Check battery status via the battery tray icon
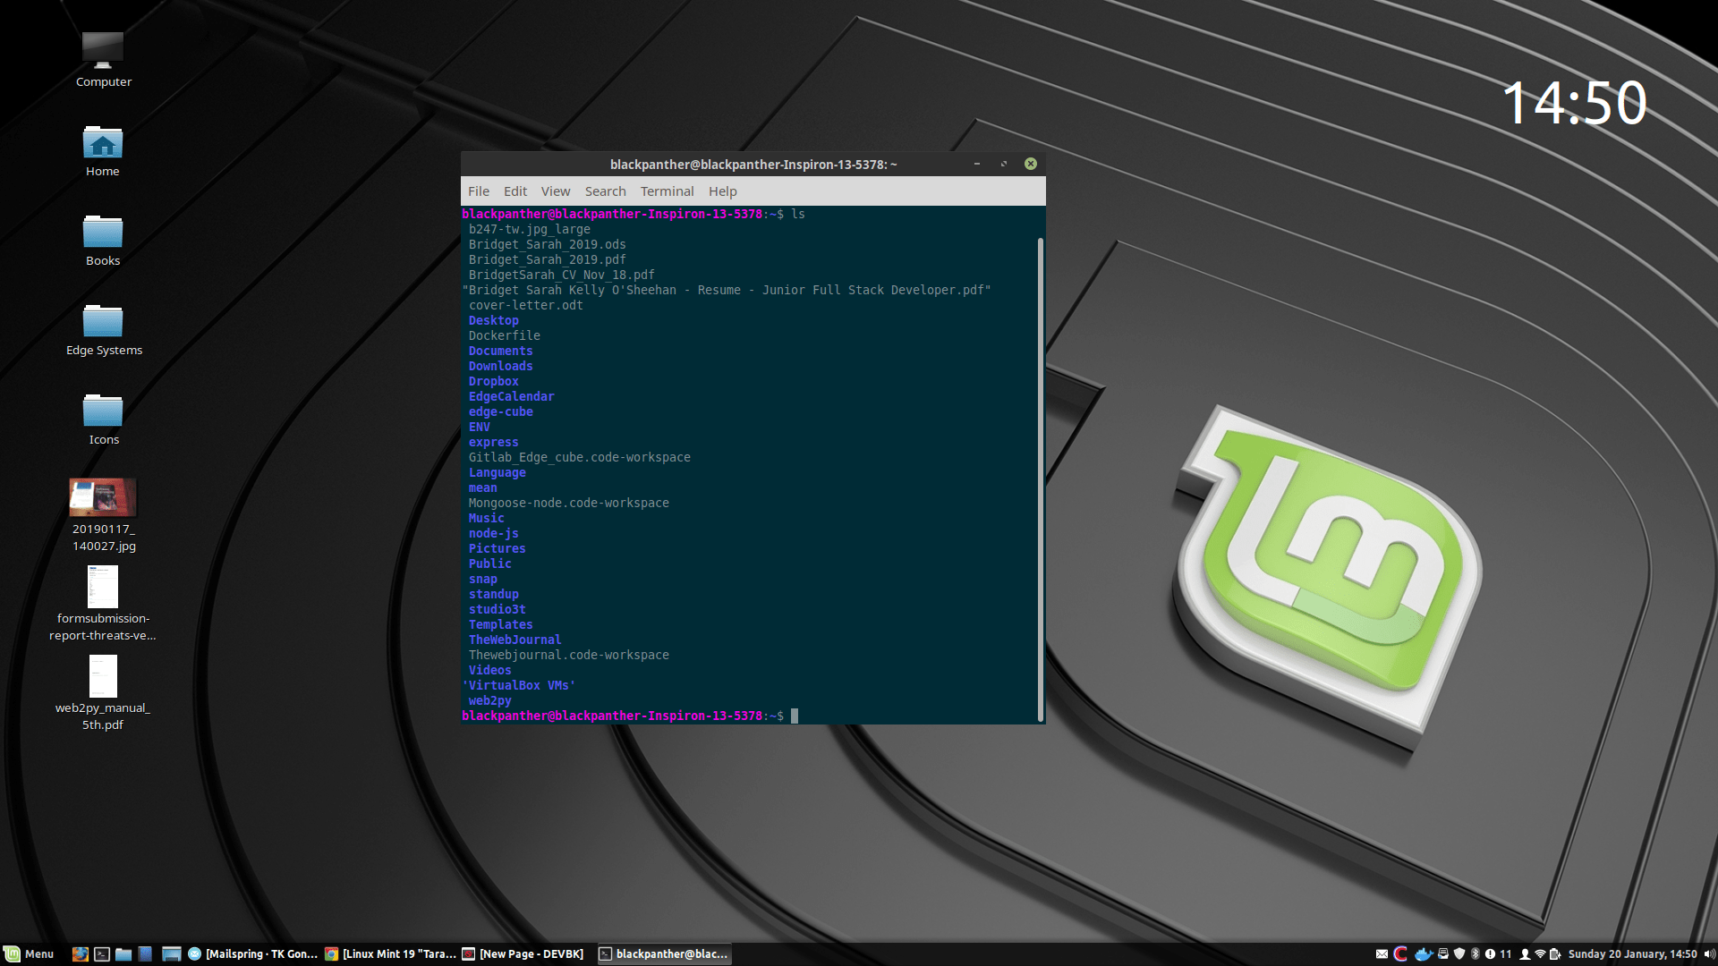 tap(1554, 953)
